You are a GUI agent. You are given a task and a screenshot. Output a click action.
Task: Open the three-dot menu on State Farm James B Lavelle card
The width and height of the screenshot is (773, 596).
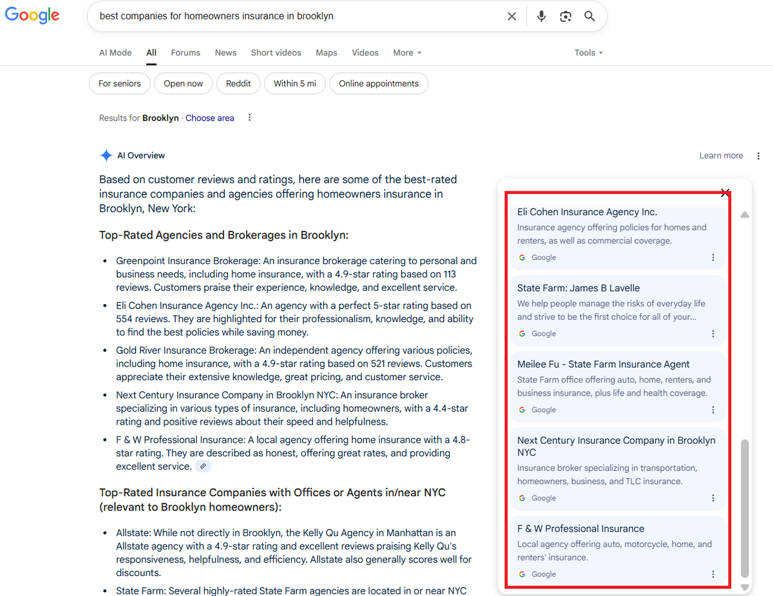click(713, 333)
